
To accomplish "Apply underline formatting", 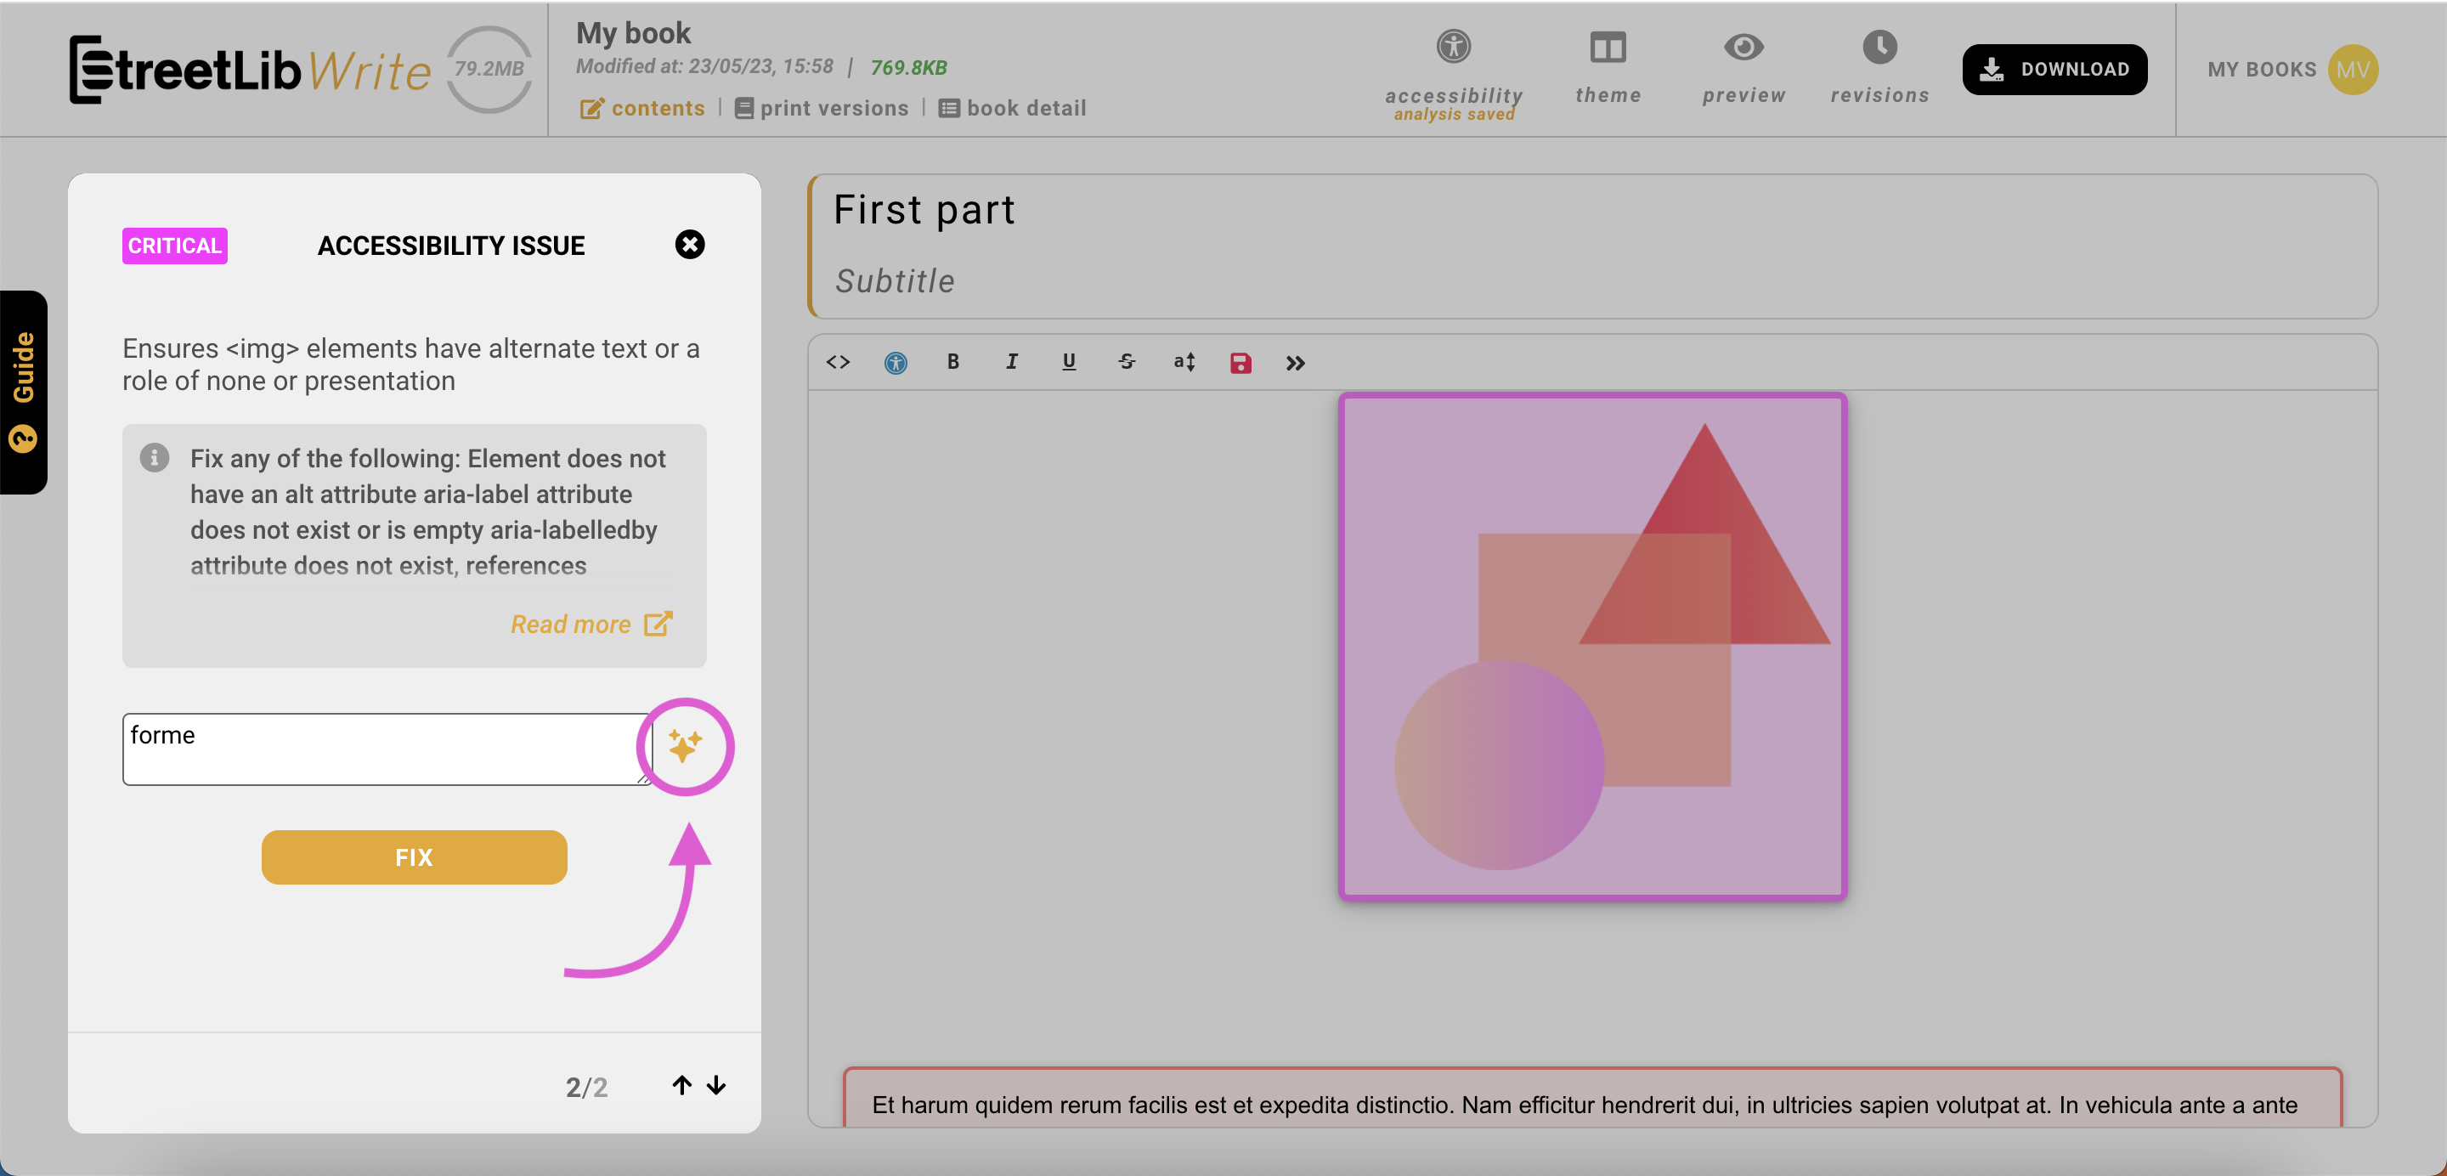I will click(1069, 362).
